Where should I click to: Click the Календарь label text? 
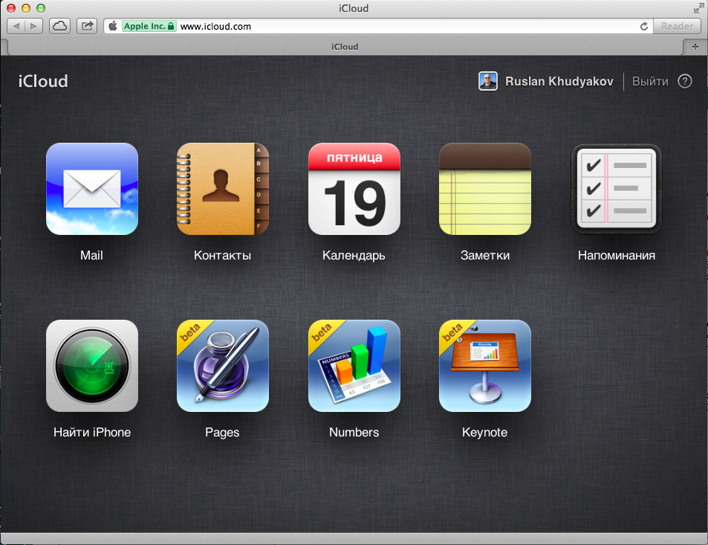click(354, 256)
